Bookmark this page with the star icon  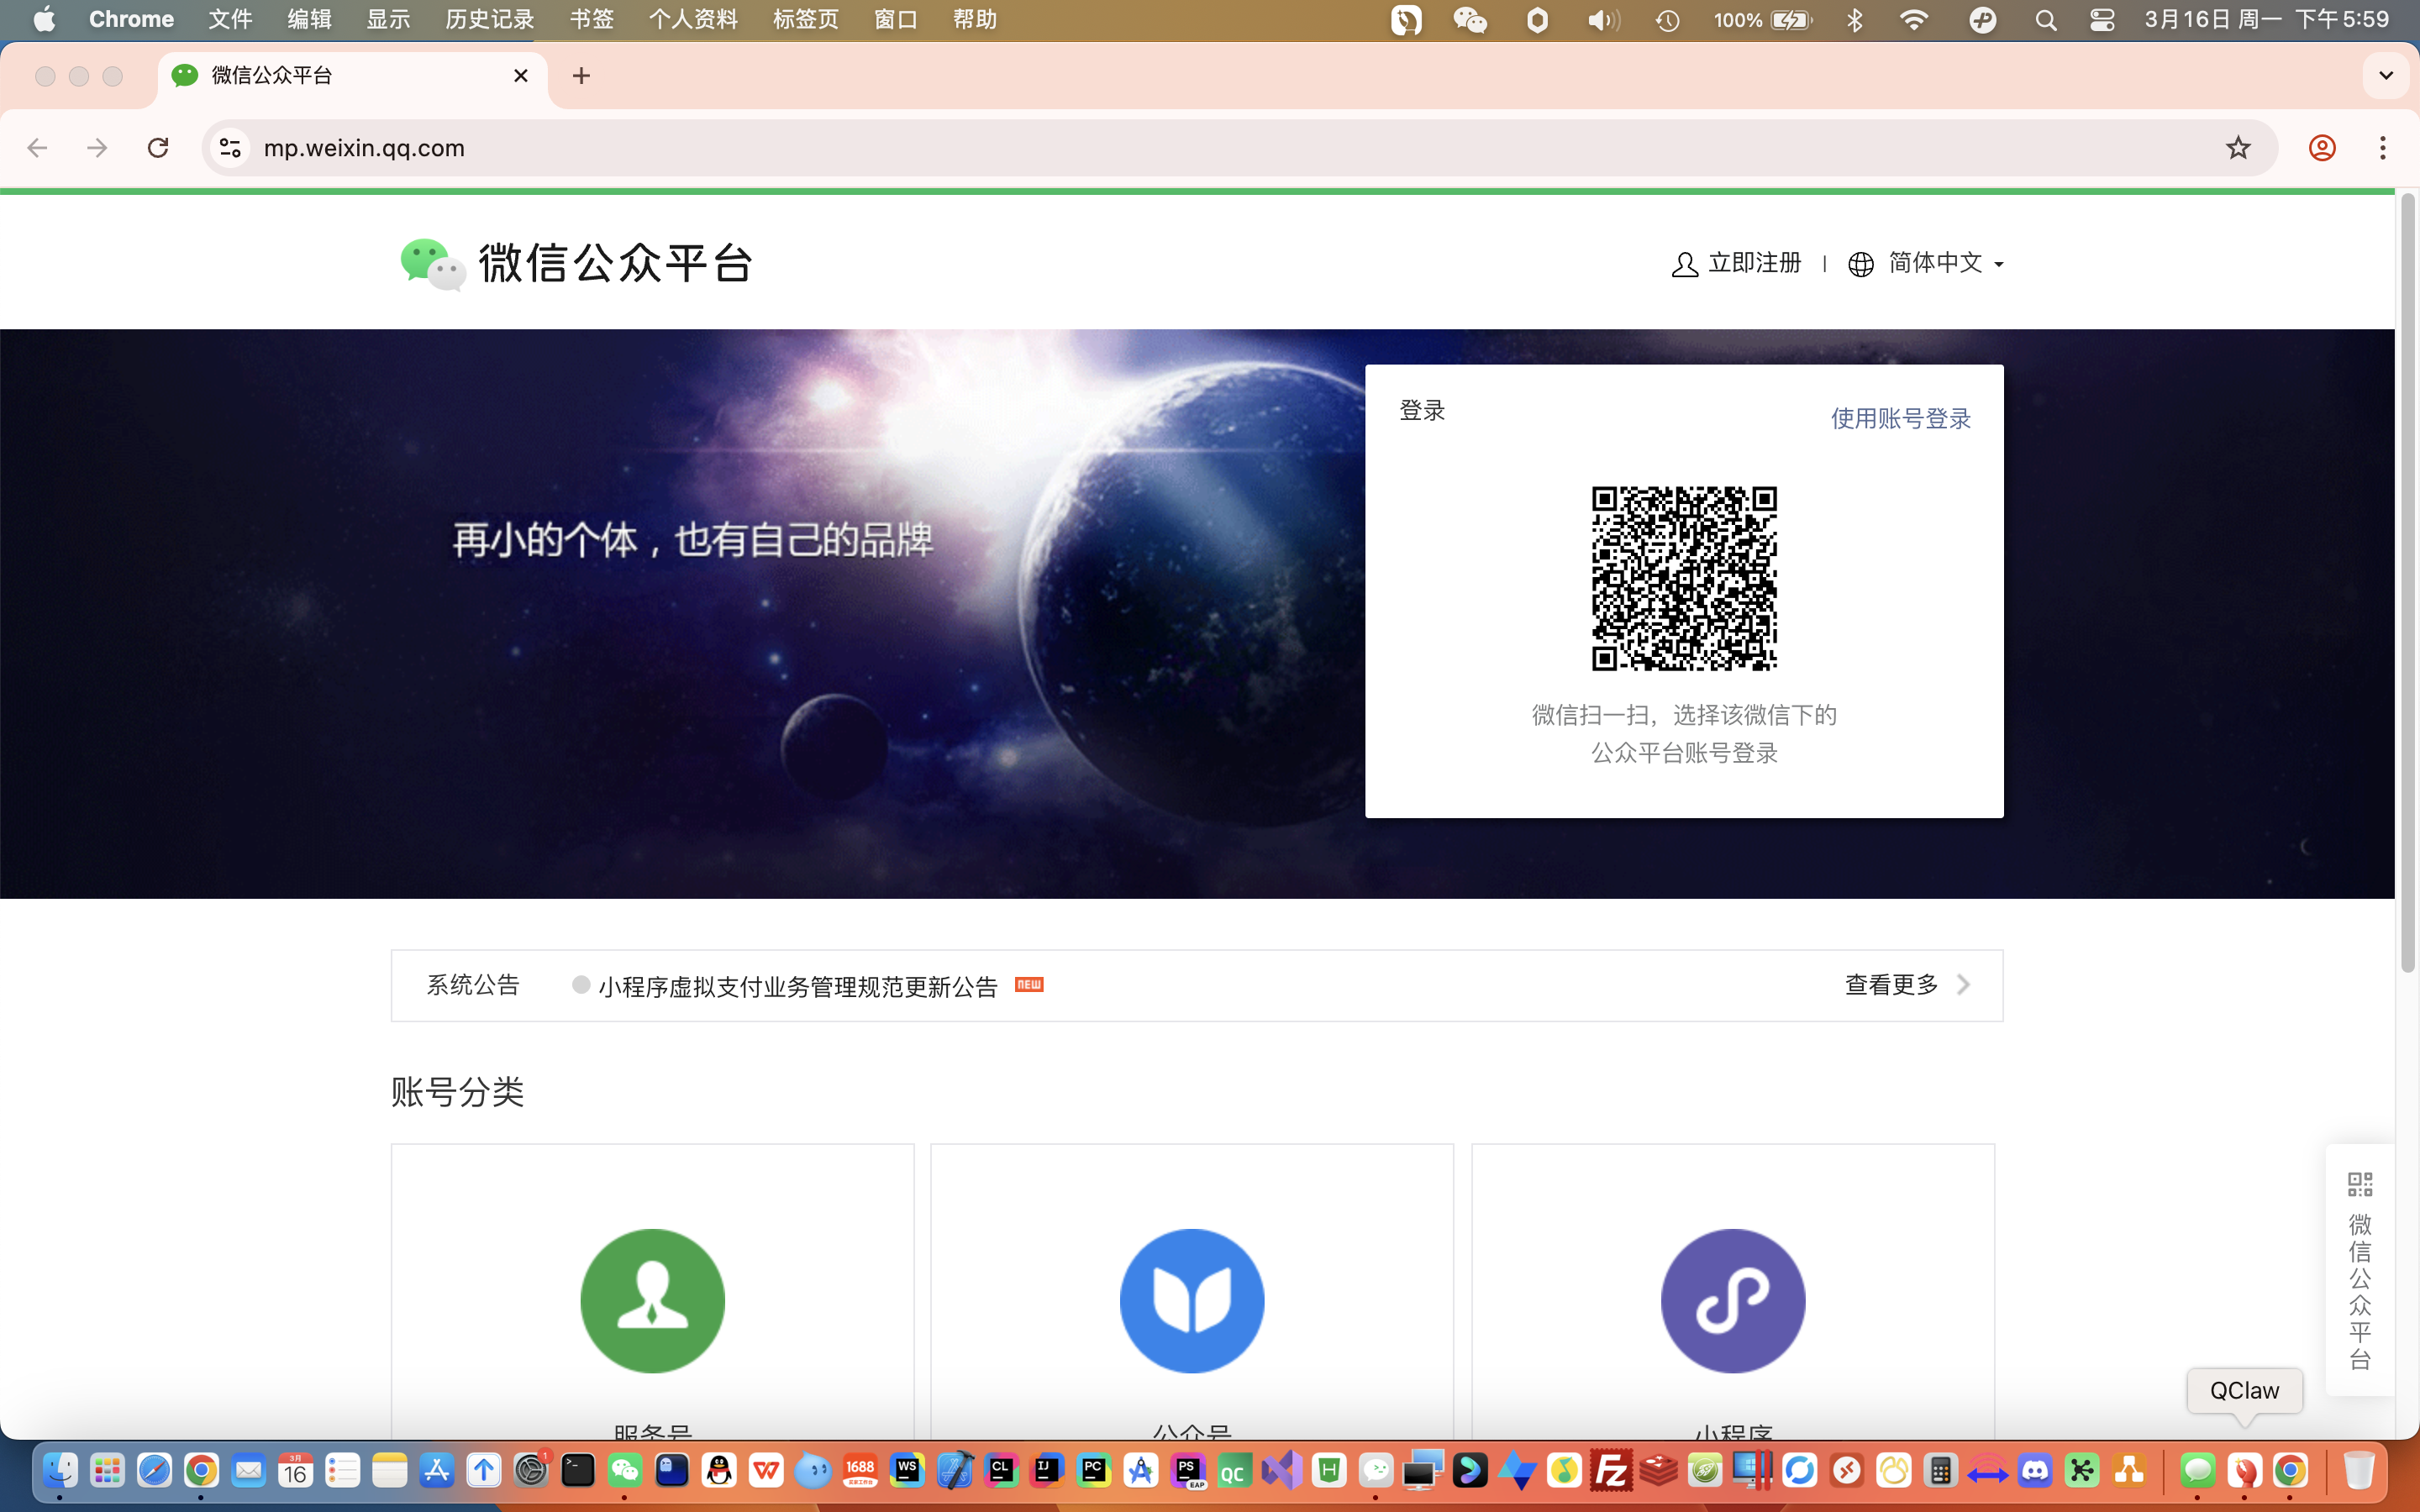point(2237,148)
